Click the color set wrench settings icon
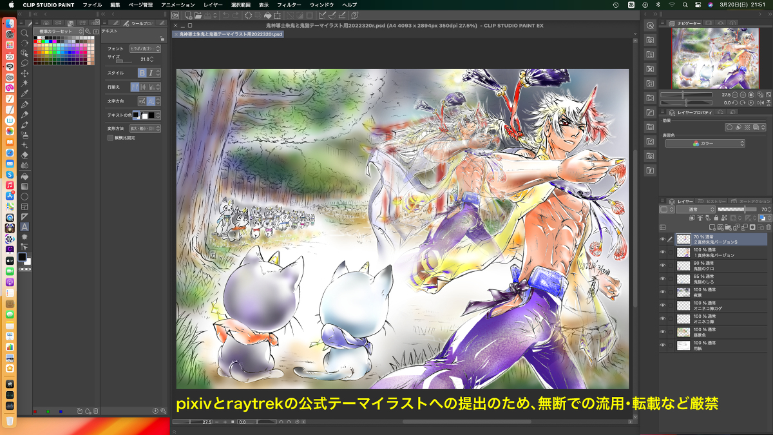The image size is (773, 435). click(x=89, y=31)
